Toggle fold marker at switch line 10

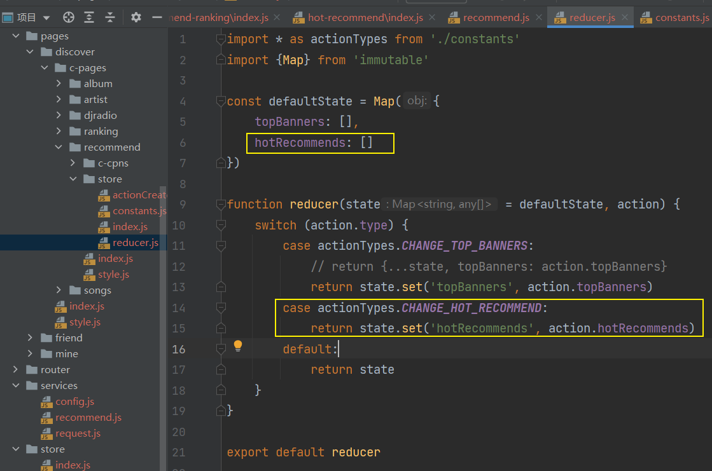point(221,224)
